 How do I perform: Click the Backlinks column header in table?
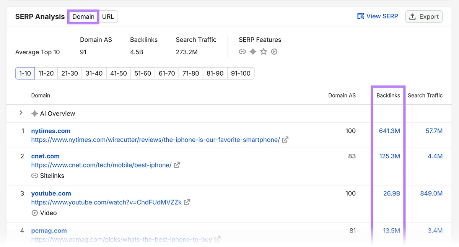click(388, 96)
